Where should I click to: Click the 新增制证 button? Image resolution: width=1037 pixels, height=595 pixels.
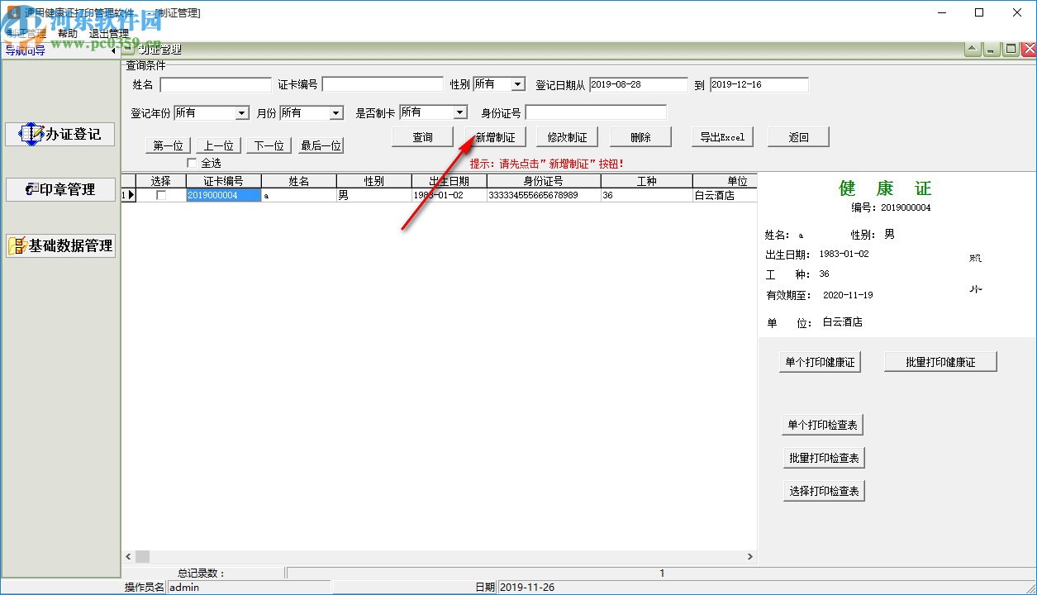(496, 137)
